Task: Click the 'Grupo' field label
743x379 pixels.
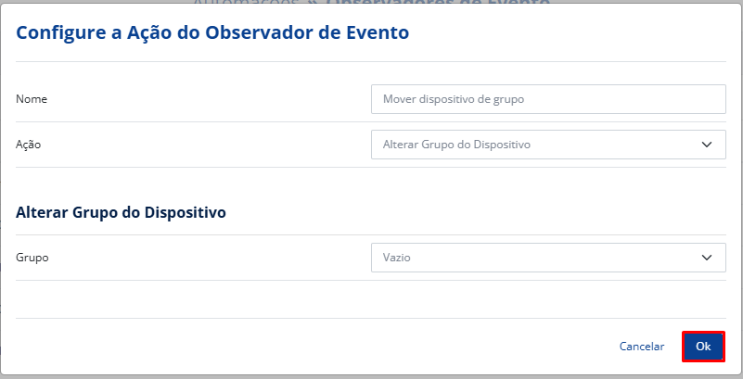Action: [x=32, y=258]
